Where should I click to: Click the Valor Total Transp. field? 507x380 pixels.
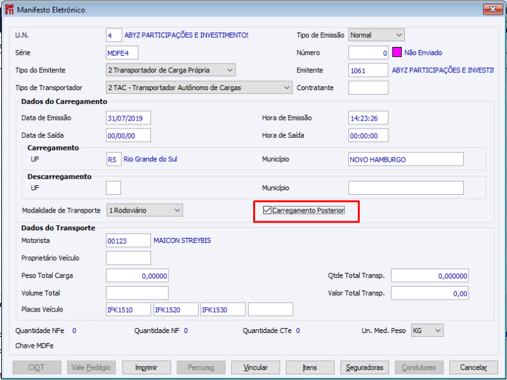point(430,293)
